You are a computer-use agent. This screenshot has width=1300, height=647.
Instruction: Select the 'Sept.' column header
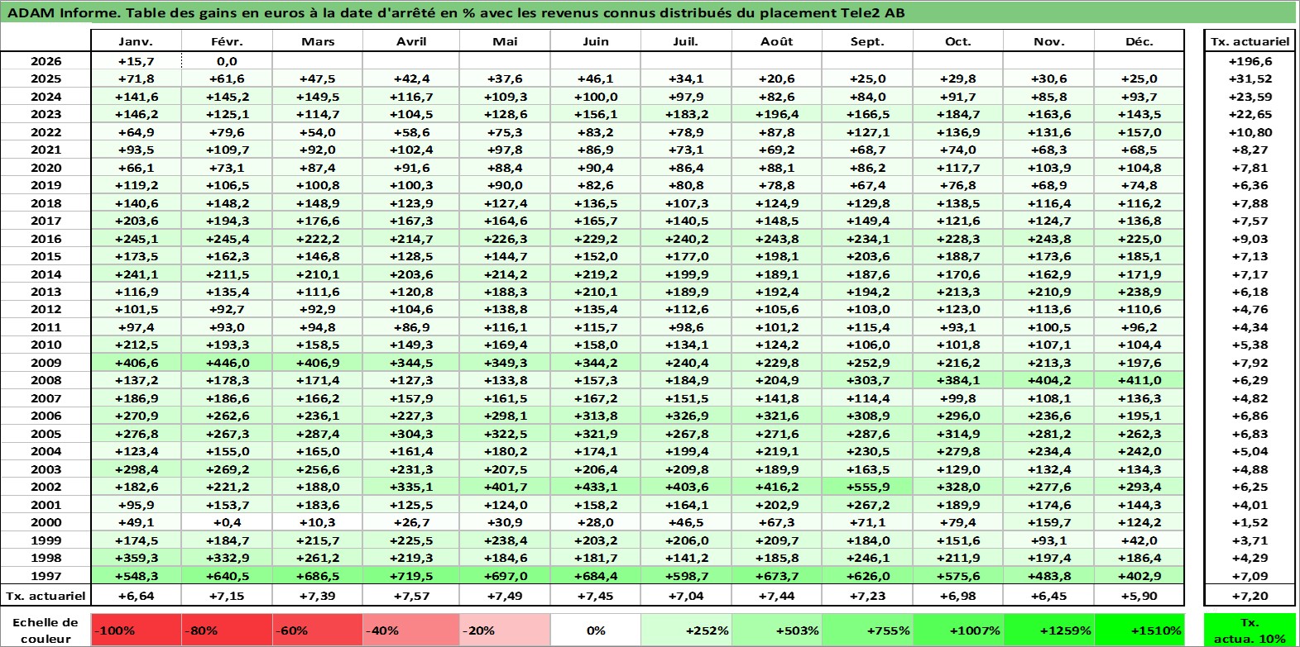tap(867, 41)
